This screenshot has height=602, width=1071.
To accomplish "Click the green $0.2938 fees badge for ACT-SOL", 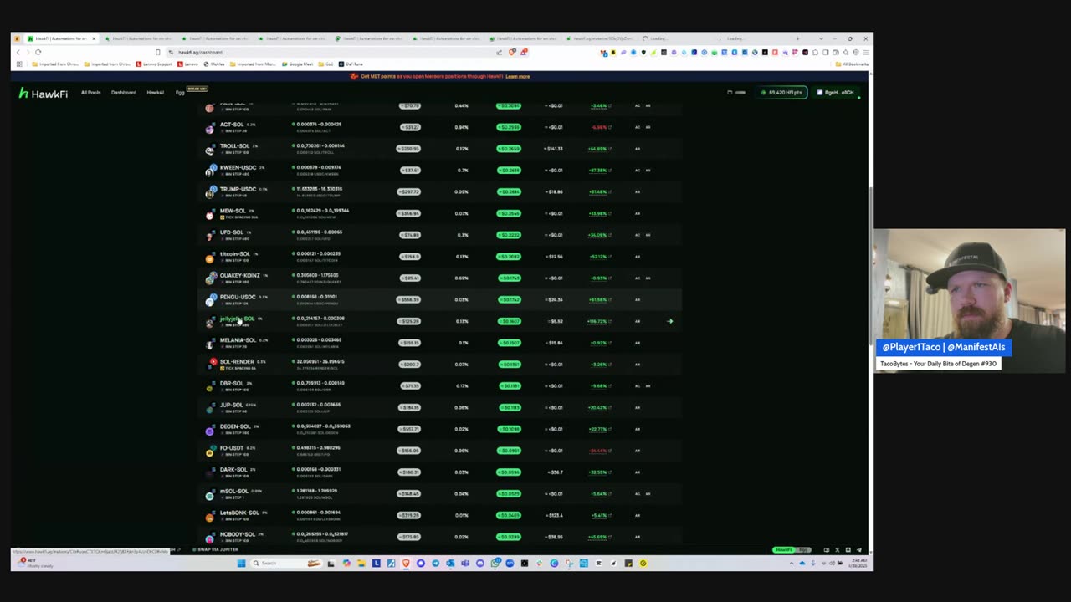I will (x=509, y=127).
